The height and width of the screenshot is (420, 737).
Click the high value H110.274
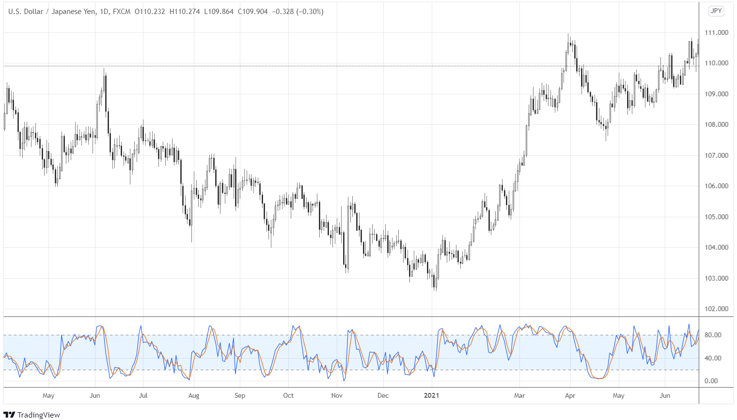[185, 12]
